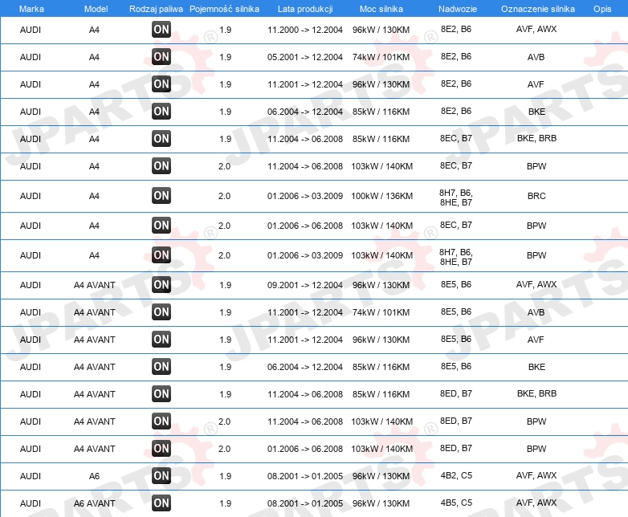Image resolution: width=628 pixels, height=517 pixels.
Task: Click ON icon in the A6 4B2, C5 row
Action: click(161, 476)
